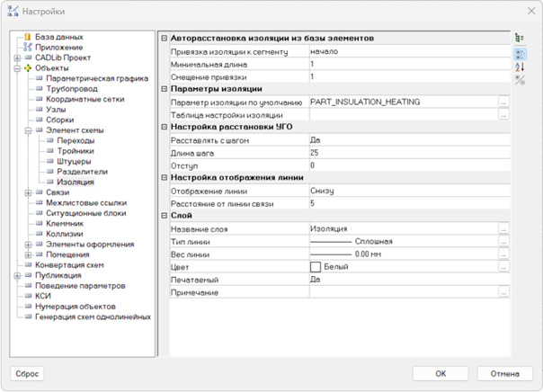Switch the property grid to categorized view
Viewport: 543px width, 392px height.
(x=520, y=54)
